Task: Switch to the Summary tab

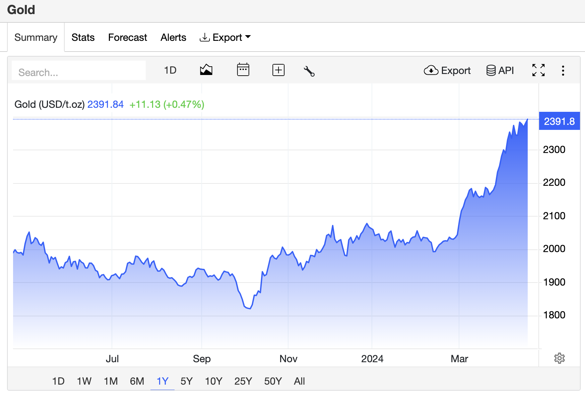Action: coord(36,37)
